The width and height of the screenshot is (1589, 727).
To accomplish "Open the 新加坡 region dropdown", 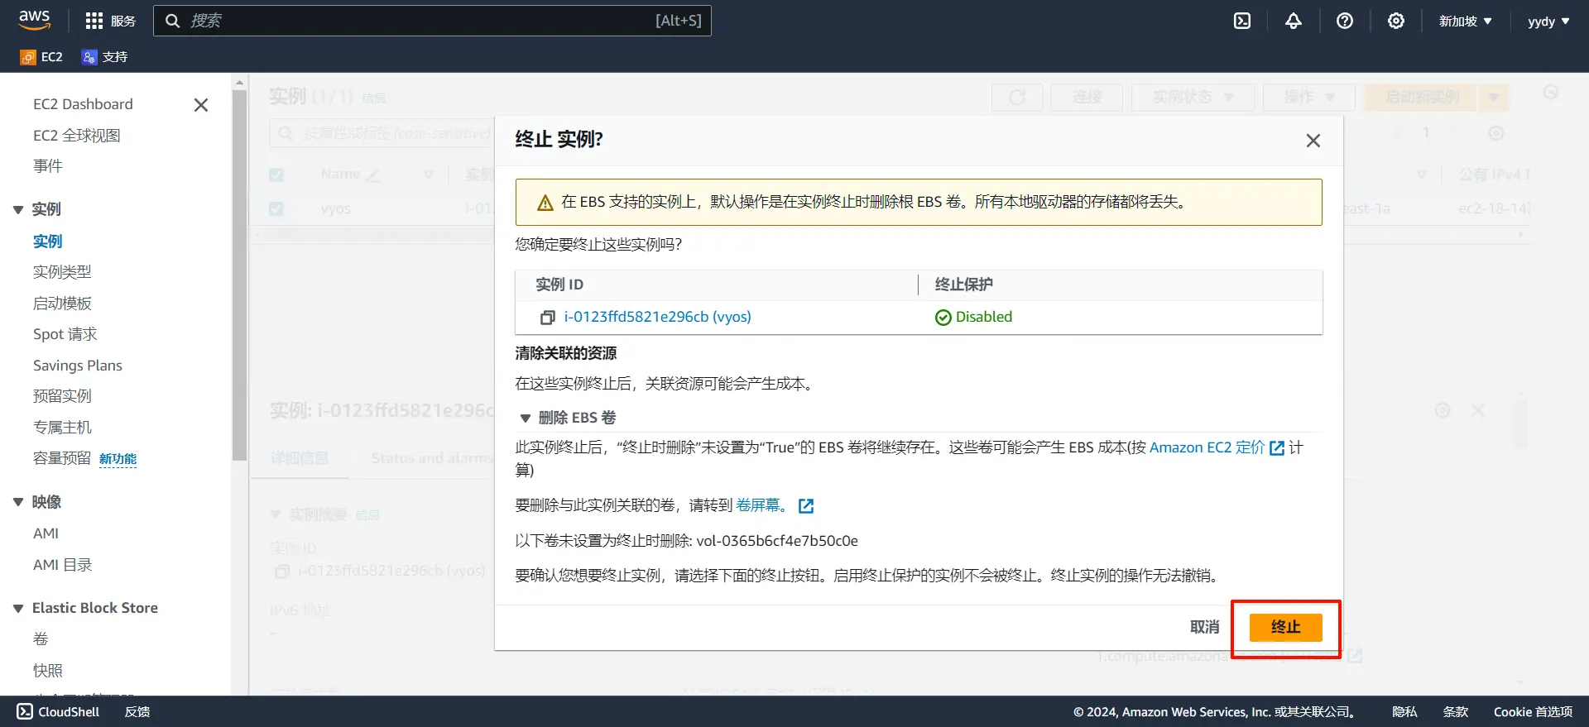I will (1465, 21).
